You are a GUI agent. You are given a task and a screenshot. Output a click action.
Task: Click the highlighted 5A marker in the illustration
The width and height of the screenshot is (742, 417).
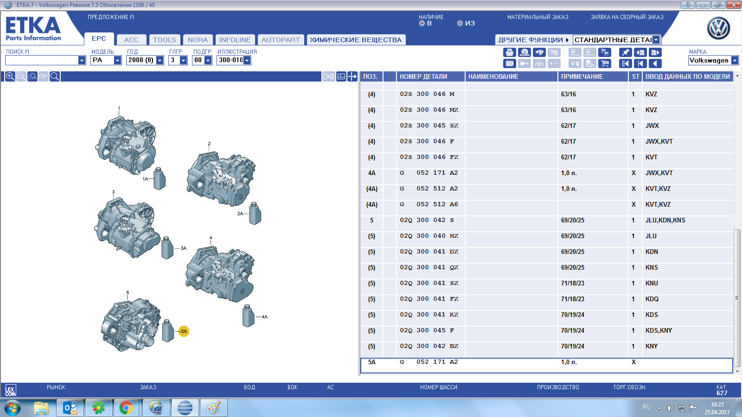pos(184,331)
